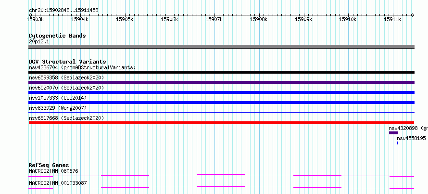
Task: Open the MACROD2|NM_001033087 gene label
Action: tap(58, 183)
